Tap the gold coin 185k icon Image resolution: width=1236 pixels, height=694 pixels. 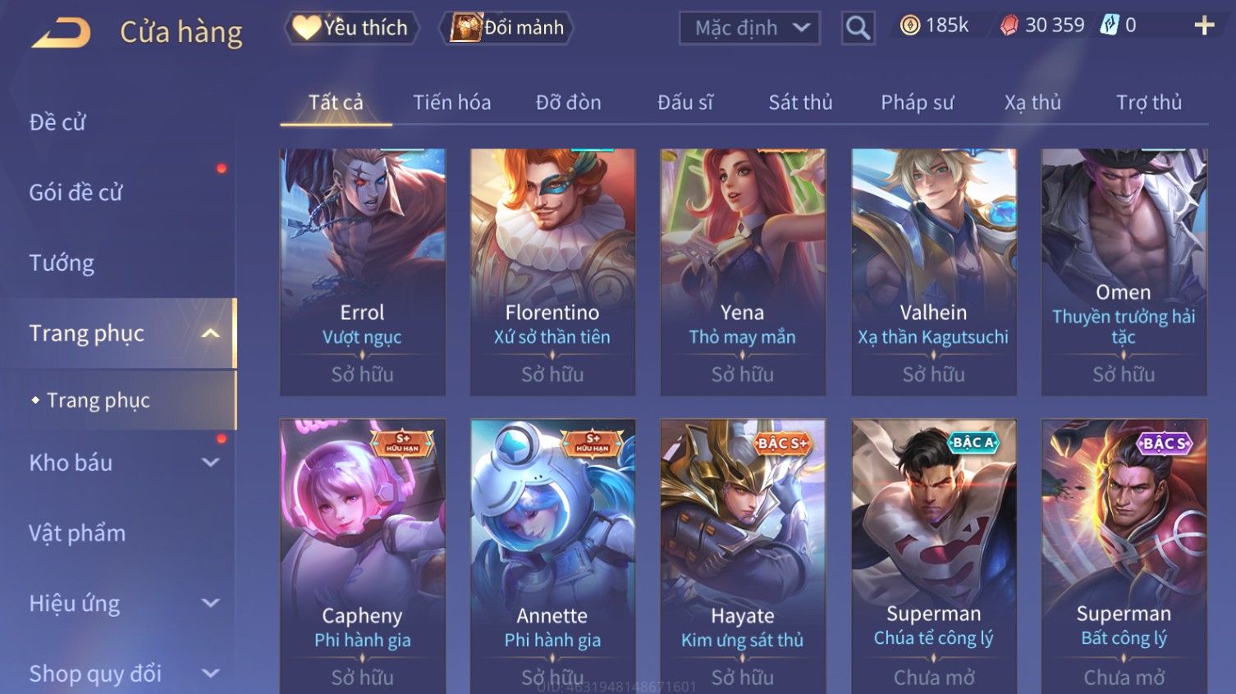pos(910,25)
